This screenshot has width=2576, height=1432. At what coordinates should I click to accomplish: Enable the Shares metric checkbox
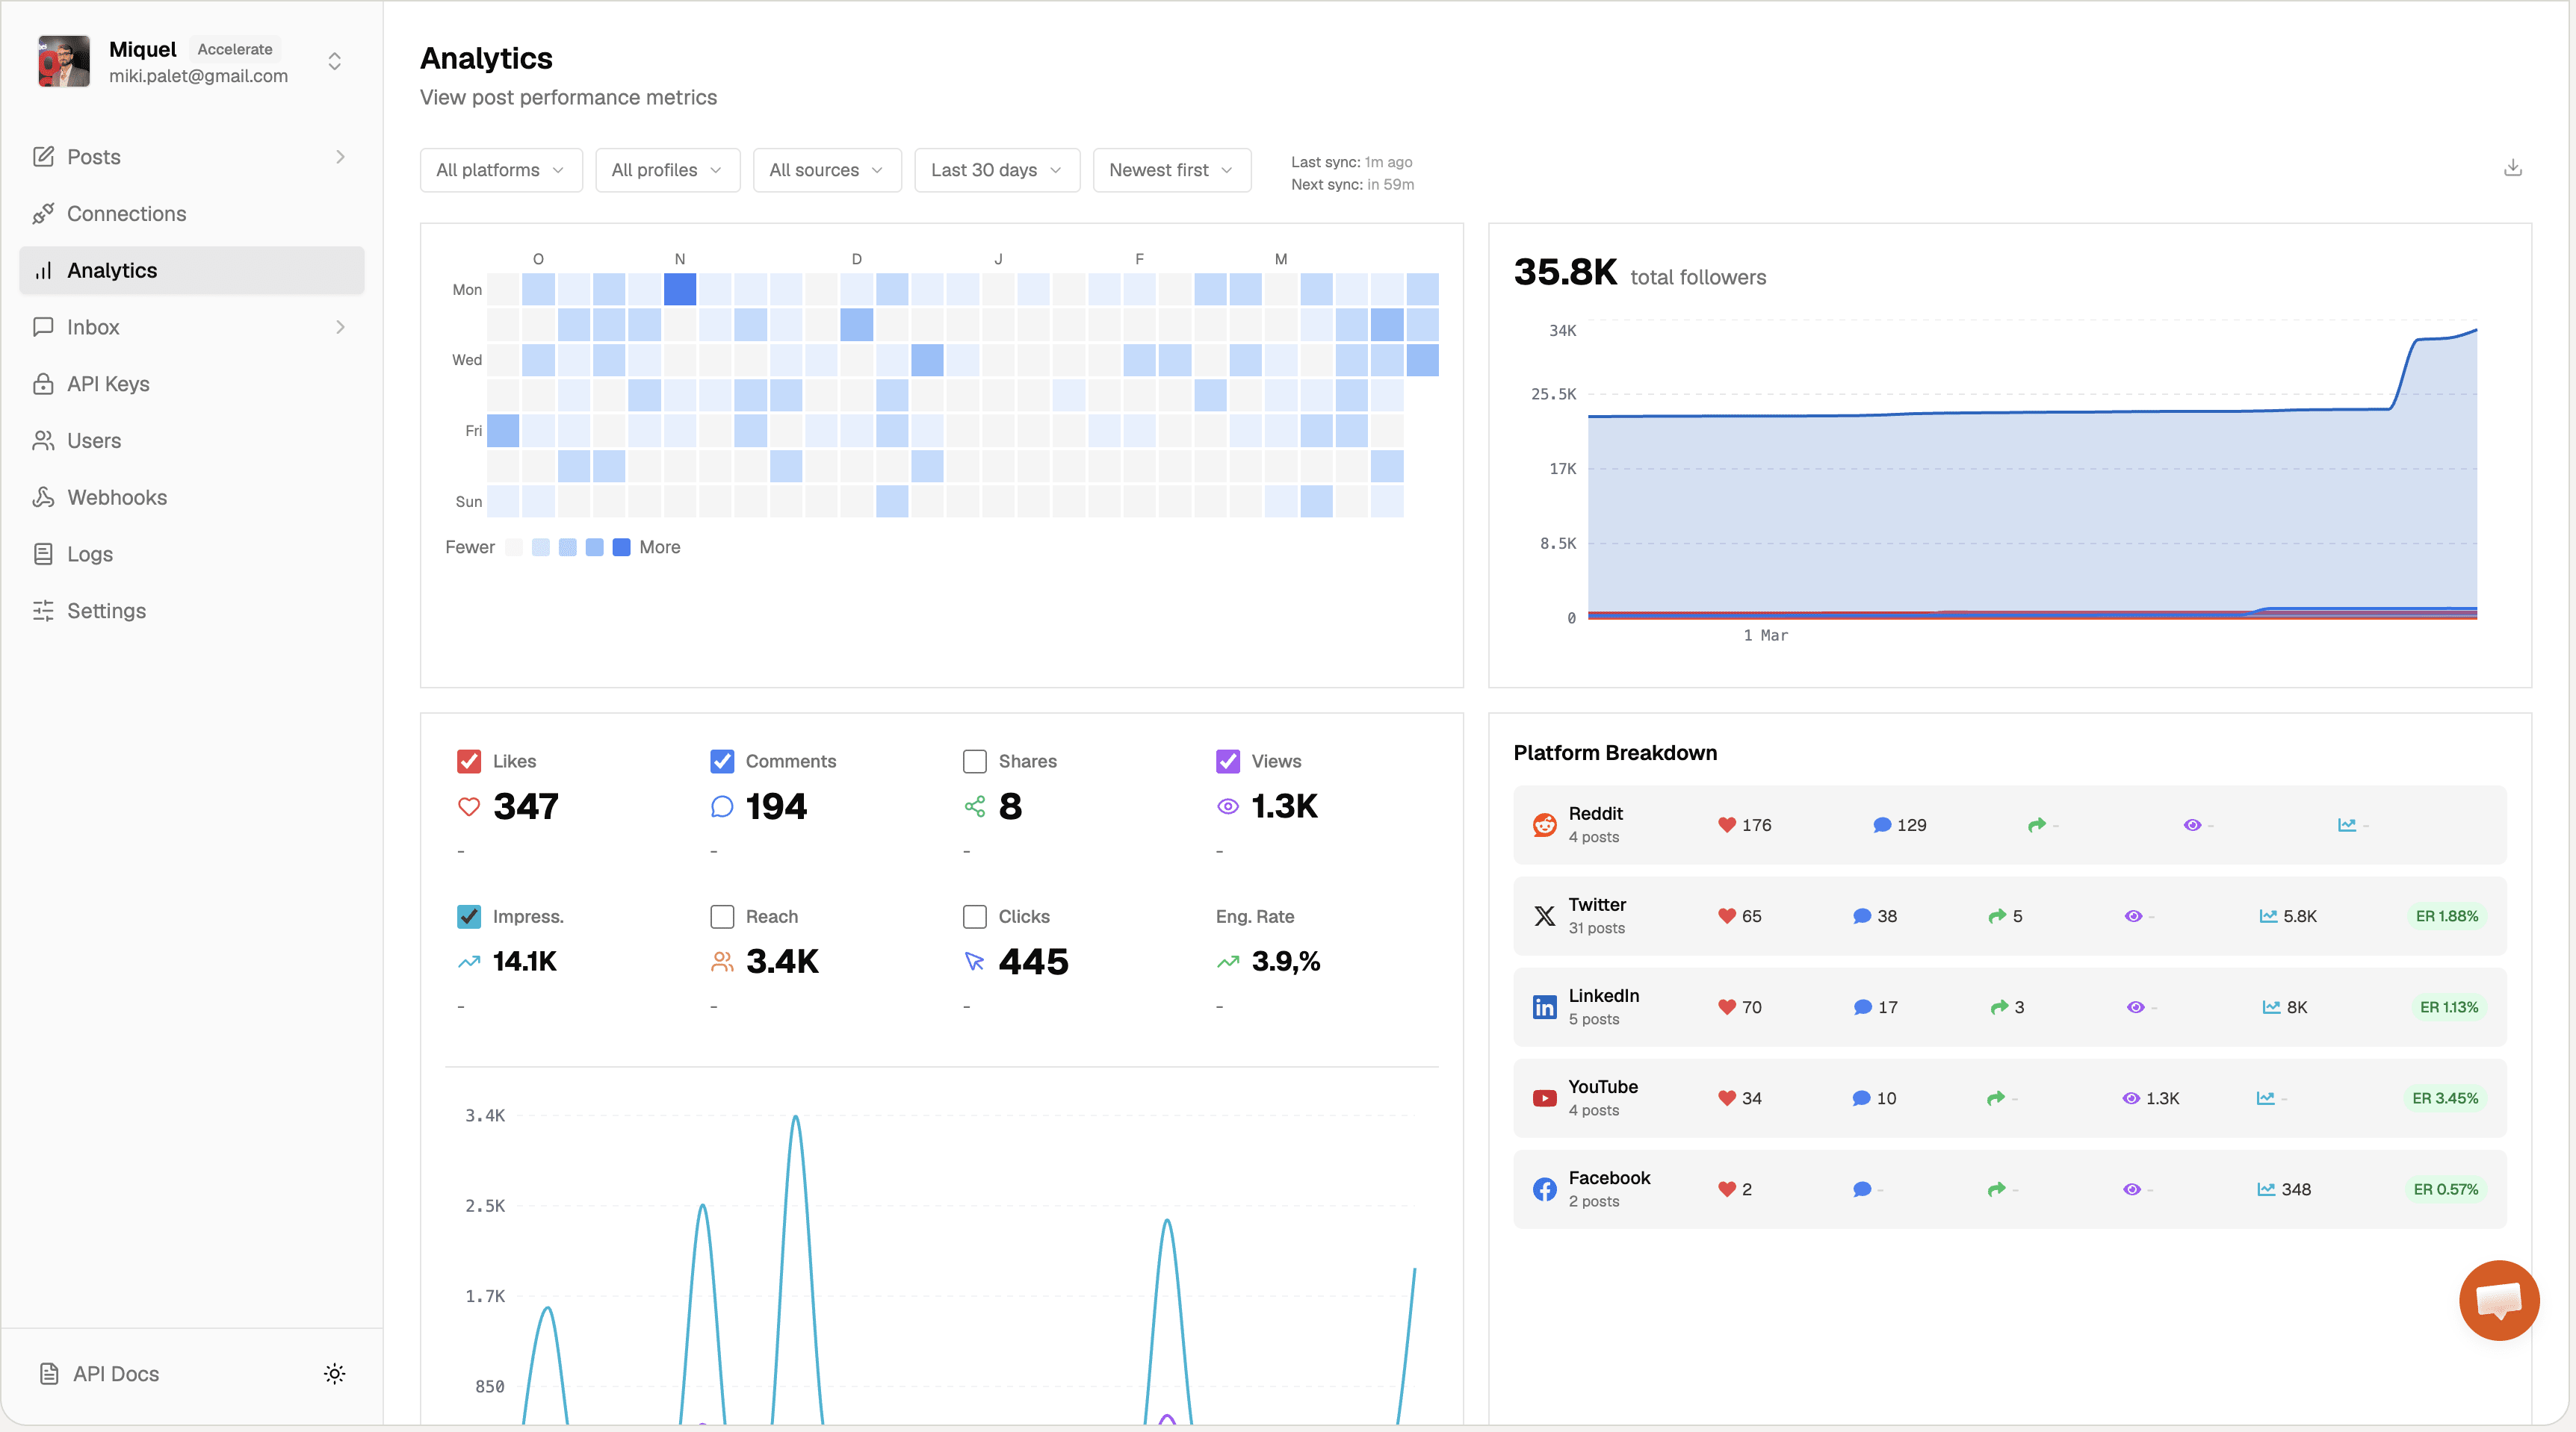(x=974, y=762)
